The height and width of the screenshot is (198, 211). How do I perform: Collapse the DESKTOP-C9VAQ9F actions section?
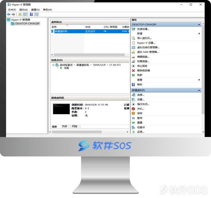pyautogui.click(x=199, y=25)
